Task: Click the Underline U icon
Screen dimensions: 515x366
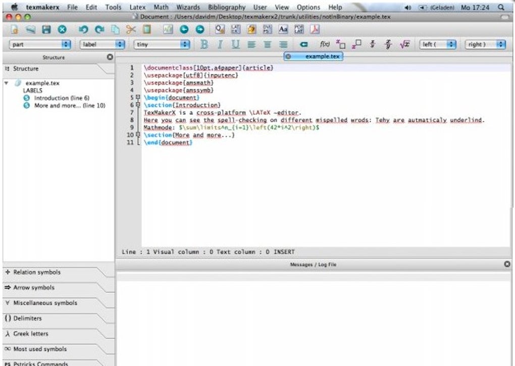Action: pos(235,44)
